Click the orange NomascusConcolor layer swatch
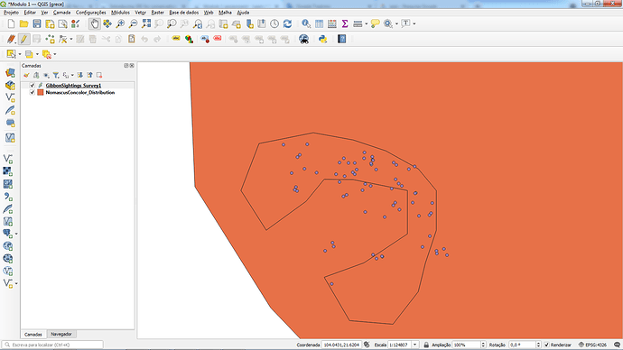This screenshot has width=623, height=350. (41, 92)
